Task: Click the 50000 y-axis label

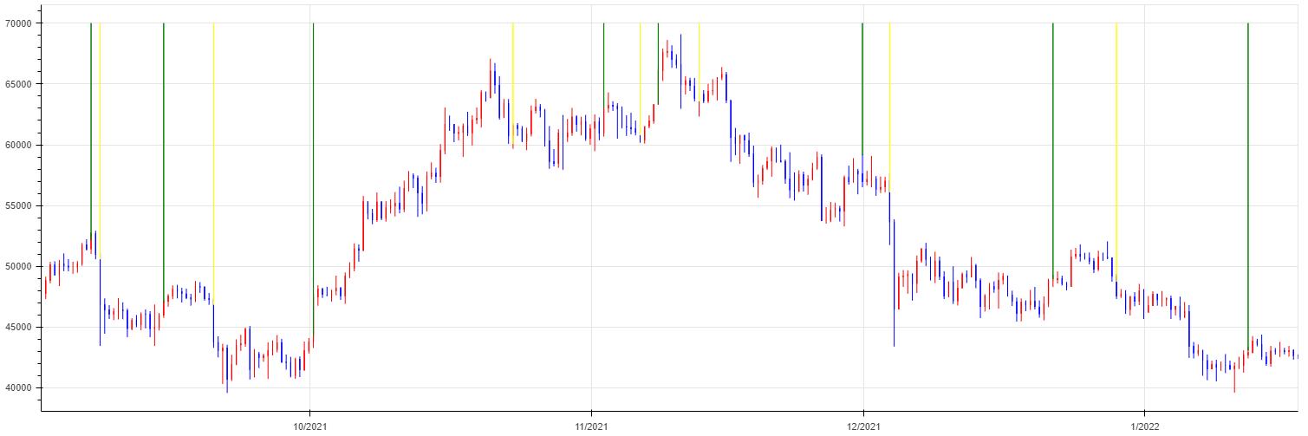Action: (19, 266)
